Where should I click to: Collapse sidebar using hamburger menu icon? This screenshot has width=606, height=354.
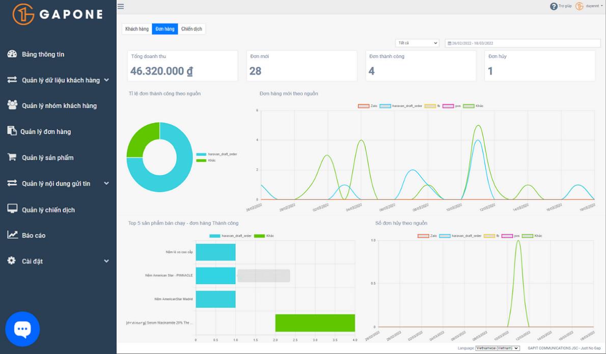(121, 7)
